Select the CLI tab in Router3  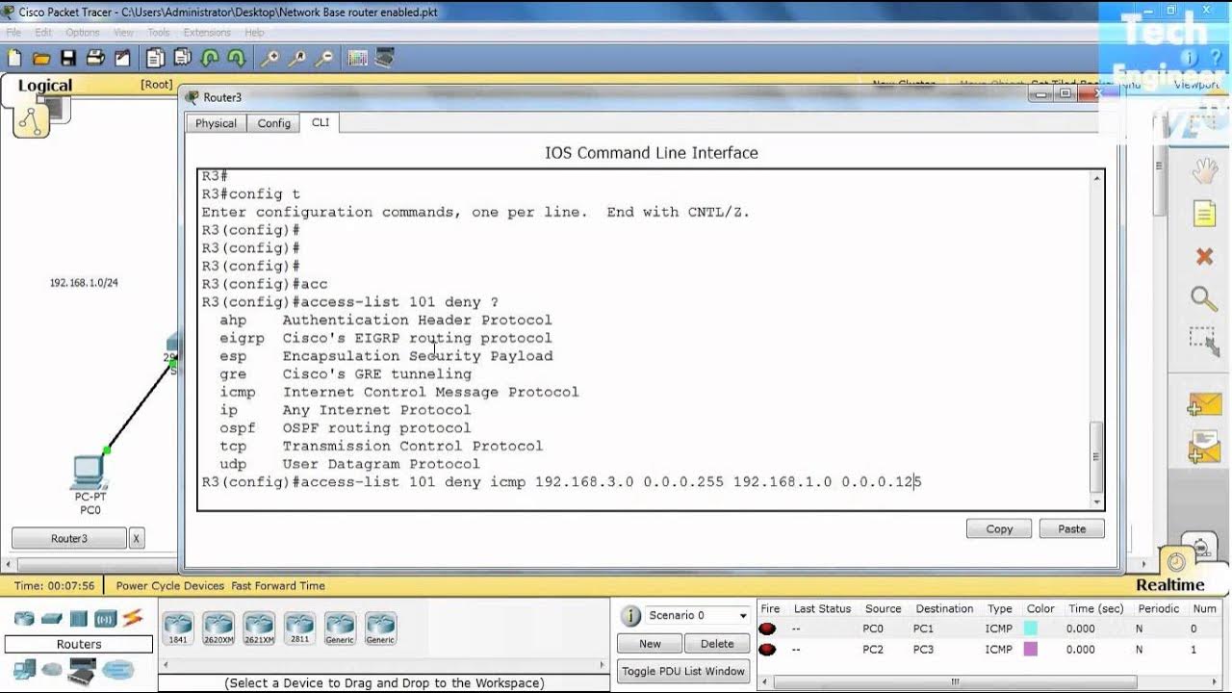point(320,122)
